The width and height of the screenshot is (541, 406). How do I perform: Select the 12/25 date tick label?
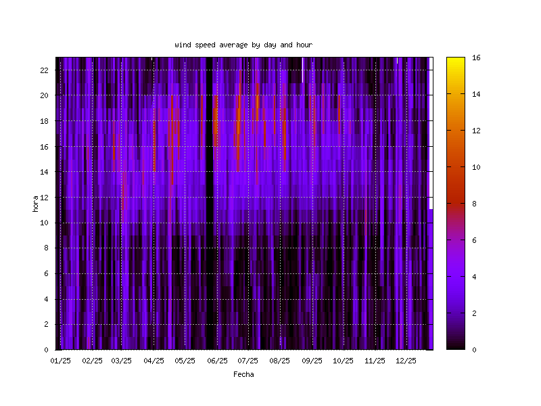coord(405,361)
